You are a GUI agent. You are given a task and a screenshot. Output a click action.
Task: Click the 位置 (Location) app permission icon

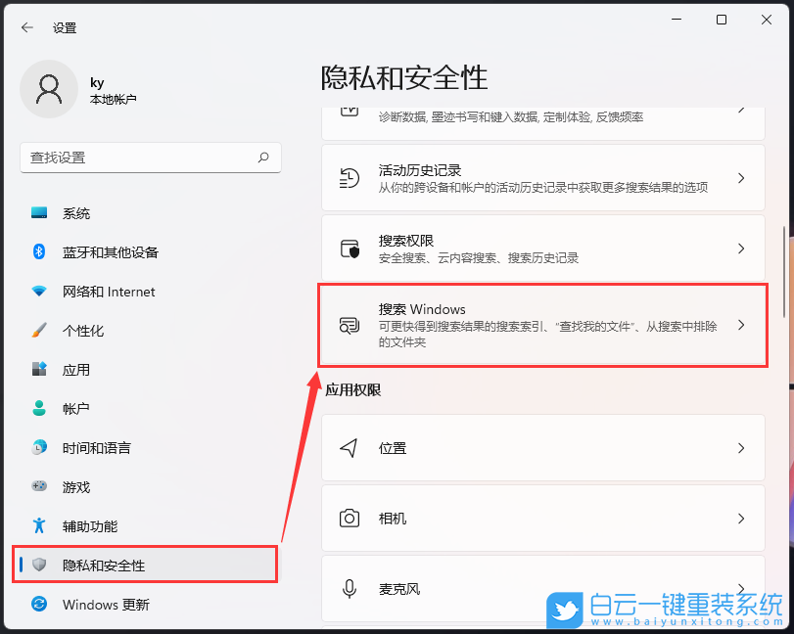click(x=350, y=448)
